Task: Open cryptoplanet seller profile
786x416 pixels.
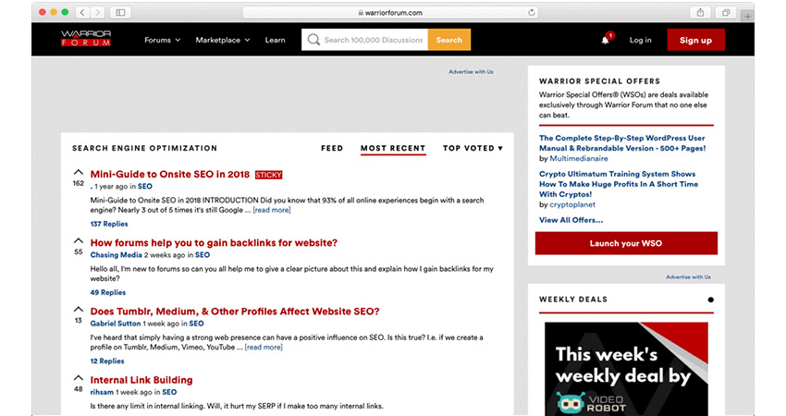Action: 572,204
